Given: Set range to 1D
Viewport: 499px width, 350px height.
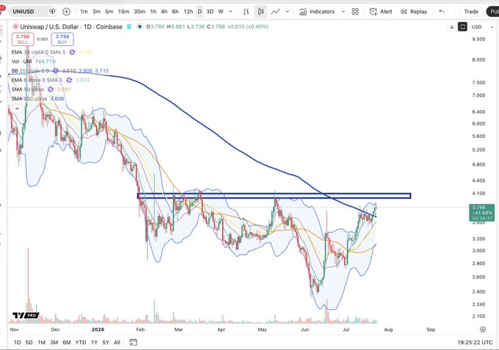Looking at the screenshot, I should (17, 343).
